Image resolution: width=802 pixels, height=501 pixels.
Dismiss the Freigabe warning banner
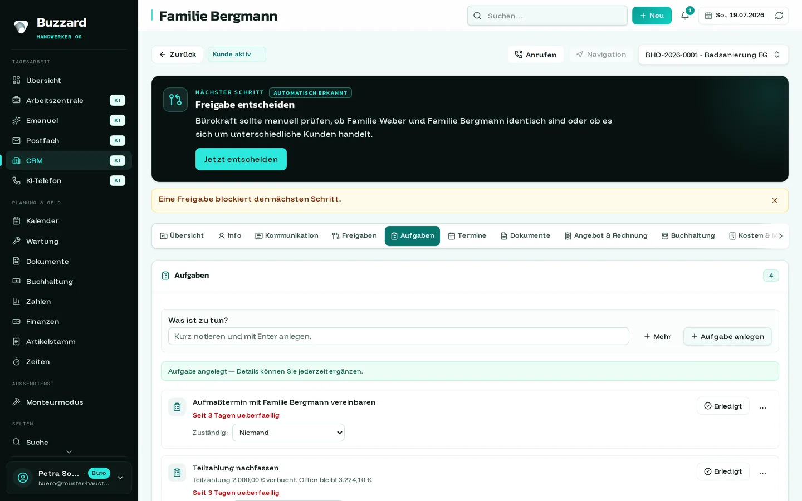[x=774, y=200]
